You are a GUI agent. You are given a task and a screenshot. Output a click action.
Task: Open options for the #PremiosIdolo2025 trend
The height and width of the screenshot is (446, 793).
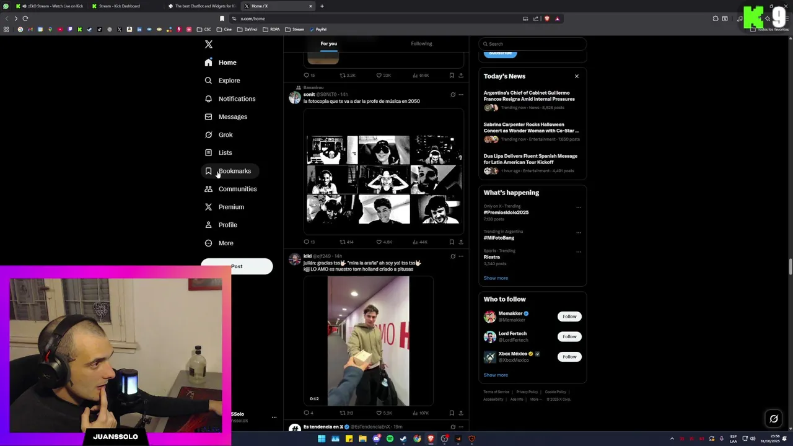[579, 208]
